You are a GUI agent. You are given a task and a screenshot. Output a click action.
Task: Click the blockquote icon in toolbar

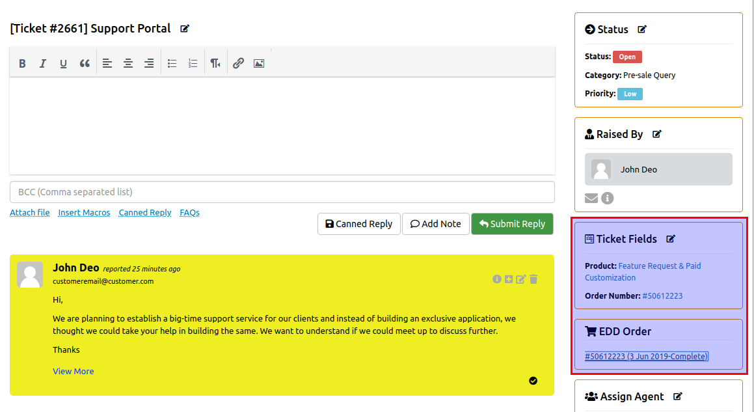point(85,63)
